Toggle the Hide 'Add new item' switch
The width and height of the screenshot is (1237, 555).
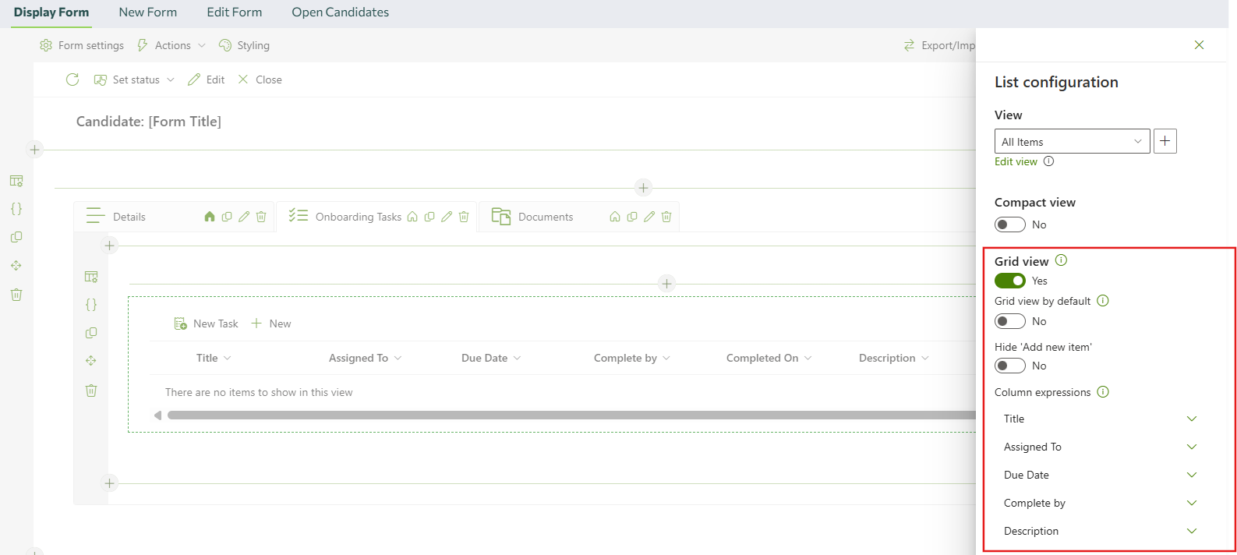[1010, 366]
